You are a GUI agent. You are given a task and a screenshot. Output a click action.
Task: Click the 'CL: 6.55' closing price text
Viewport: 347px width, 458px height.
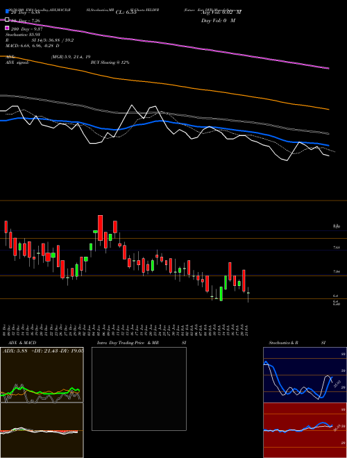coord(126,12)
